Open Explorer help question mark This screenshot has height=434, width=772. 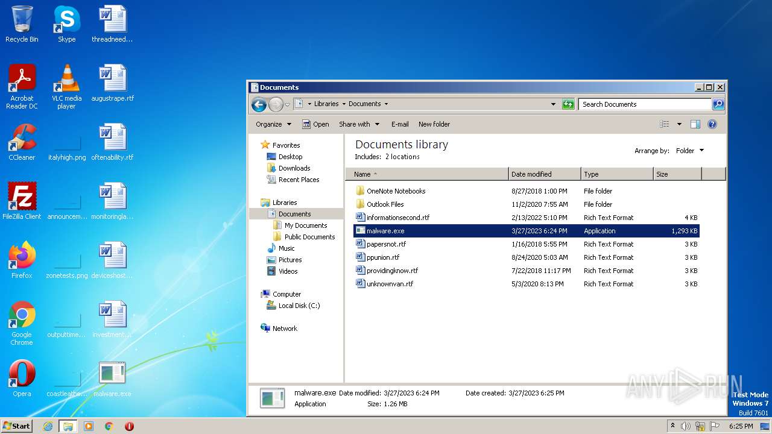pyautogui.click(x=712, y=124)
